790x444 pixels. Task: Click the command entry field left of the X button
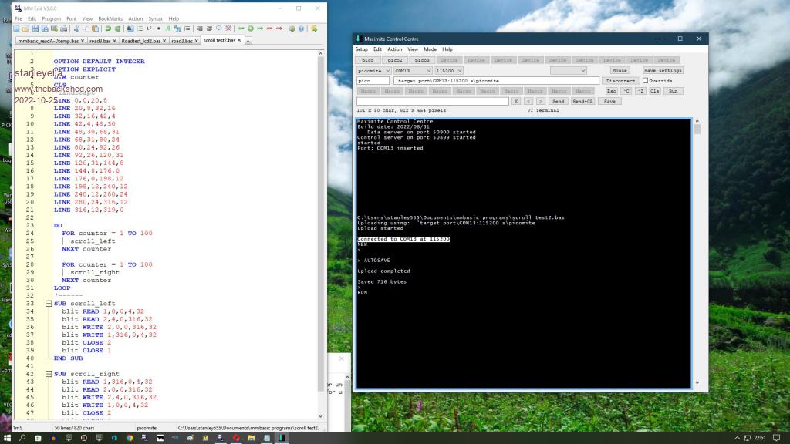432,101
